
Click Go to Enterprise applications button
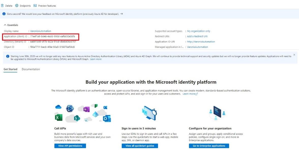[209, 146]
